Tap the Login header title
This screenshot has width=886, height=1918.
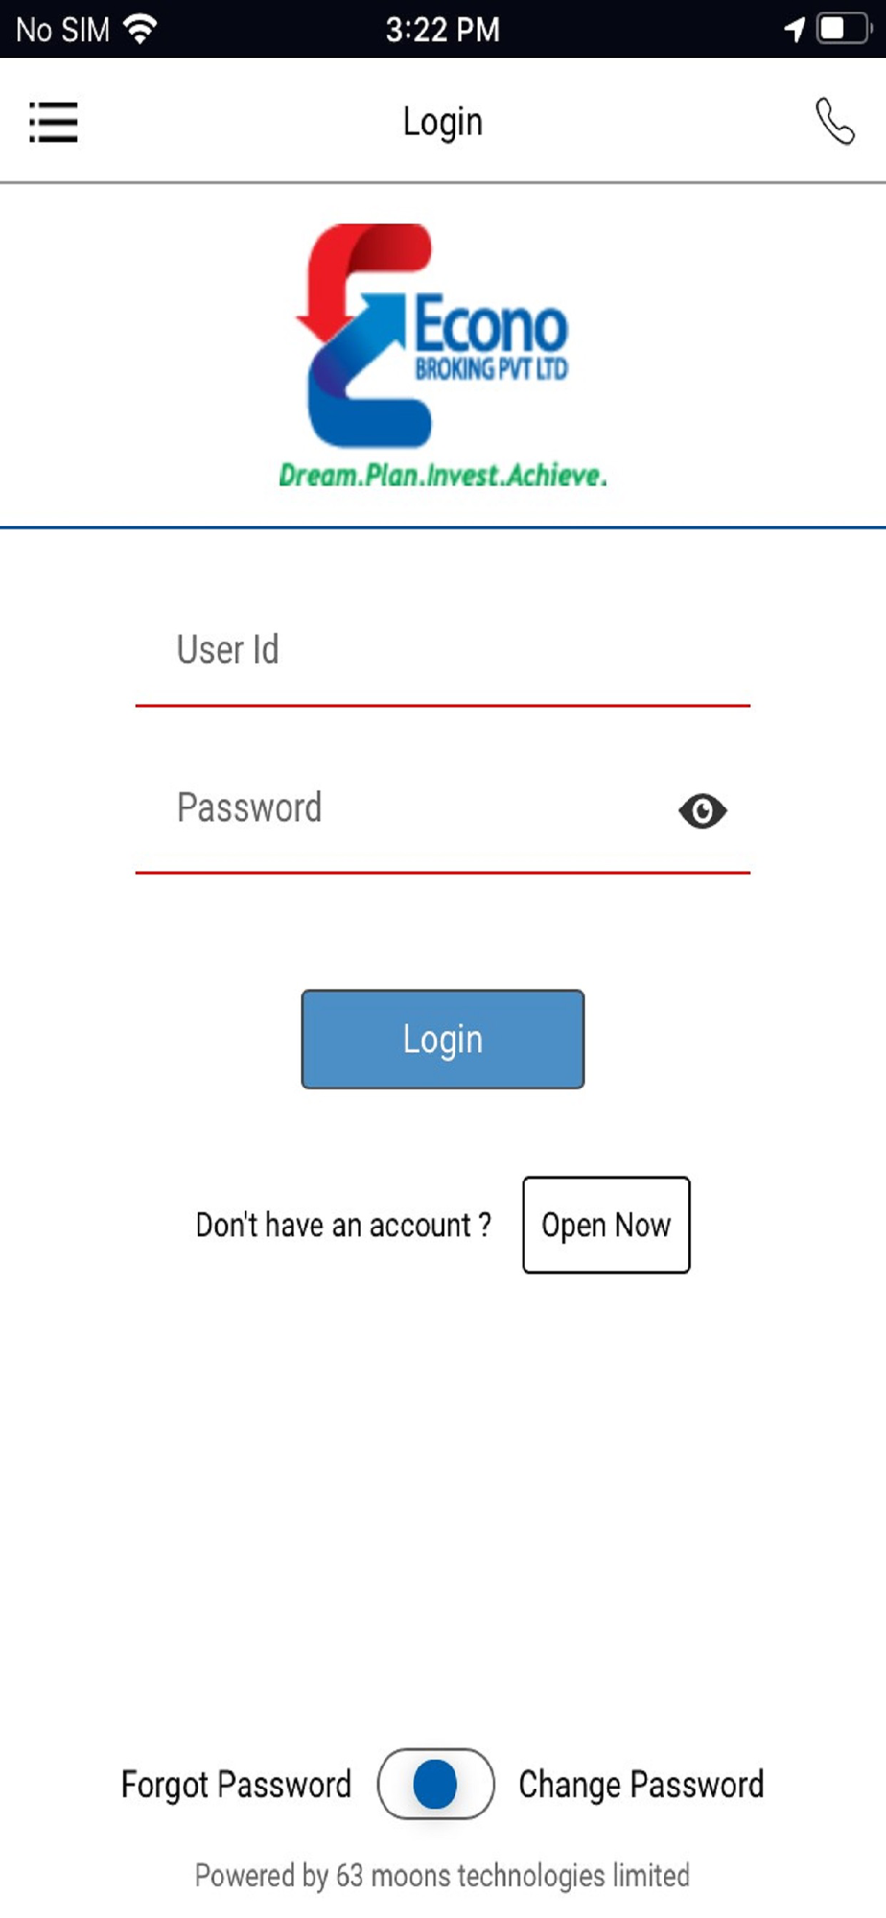tap(442, 123)
